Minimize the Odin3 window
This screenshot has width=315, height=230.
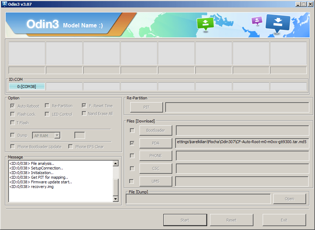pos(298,4)
